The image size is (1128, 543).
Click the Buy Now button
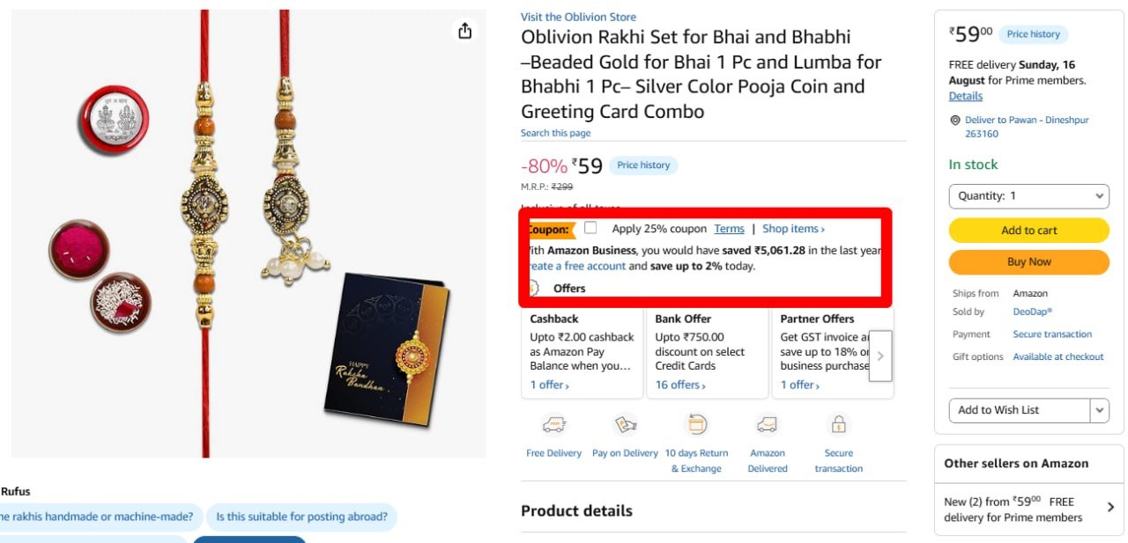(1028, 262)
